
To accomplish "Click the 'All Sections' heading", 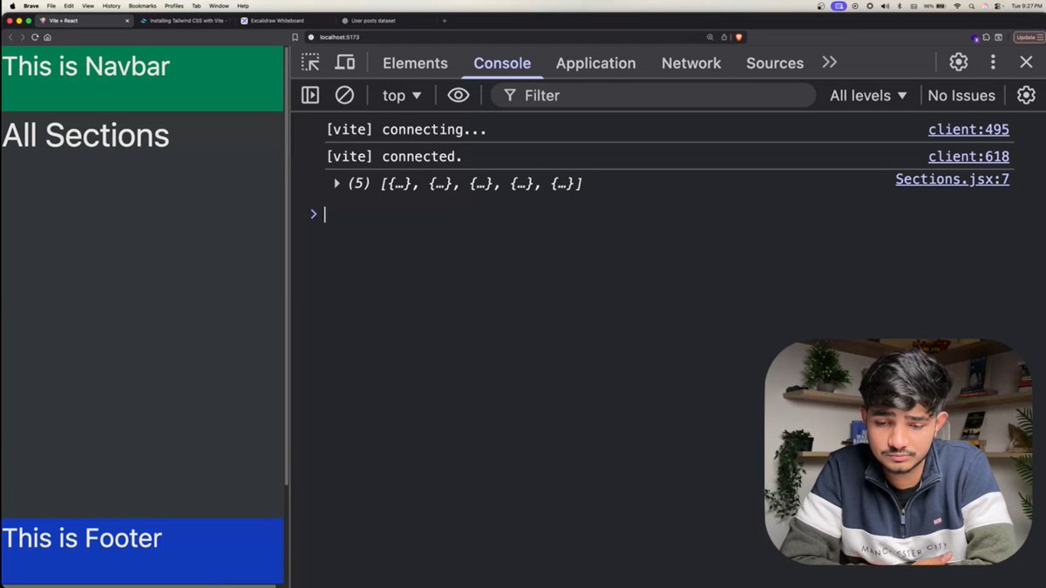I will coord(86,135).
